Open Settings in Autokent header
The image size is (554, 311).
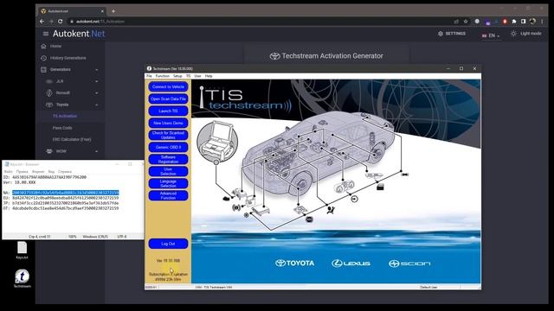[x=452, y=34]
